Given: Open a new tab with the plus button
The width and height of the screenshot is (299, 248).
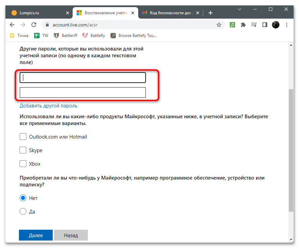Looking at the screenshot, I should point(210,13).
